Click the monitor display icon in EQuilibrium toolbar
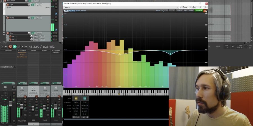 tap(163, 11)
